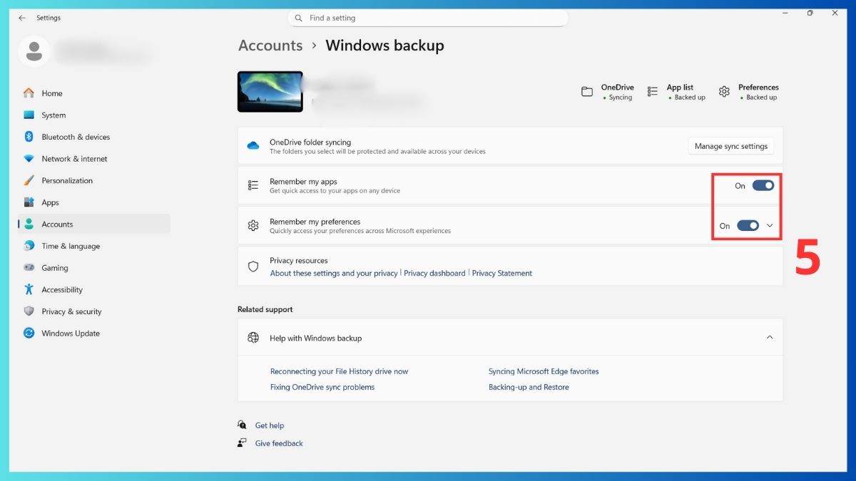Click the Accessibility icon in sidebar
This screenshot has width=856, height=481.
tap(29, 289)
